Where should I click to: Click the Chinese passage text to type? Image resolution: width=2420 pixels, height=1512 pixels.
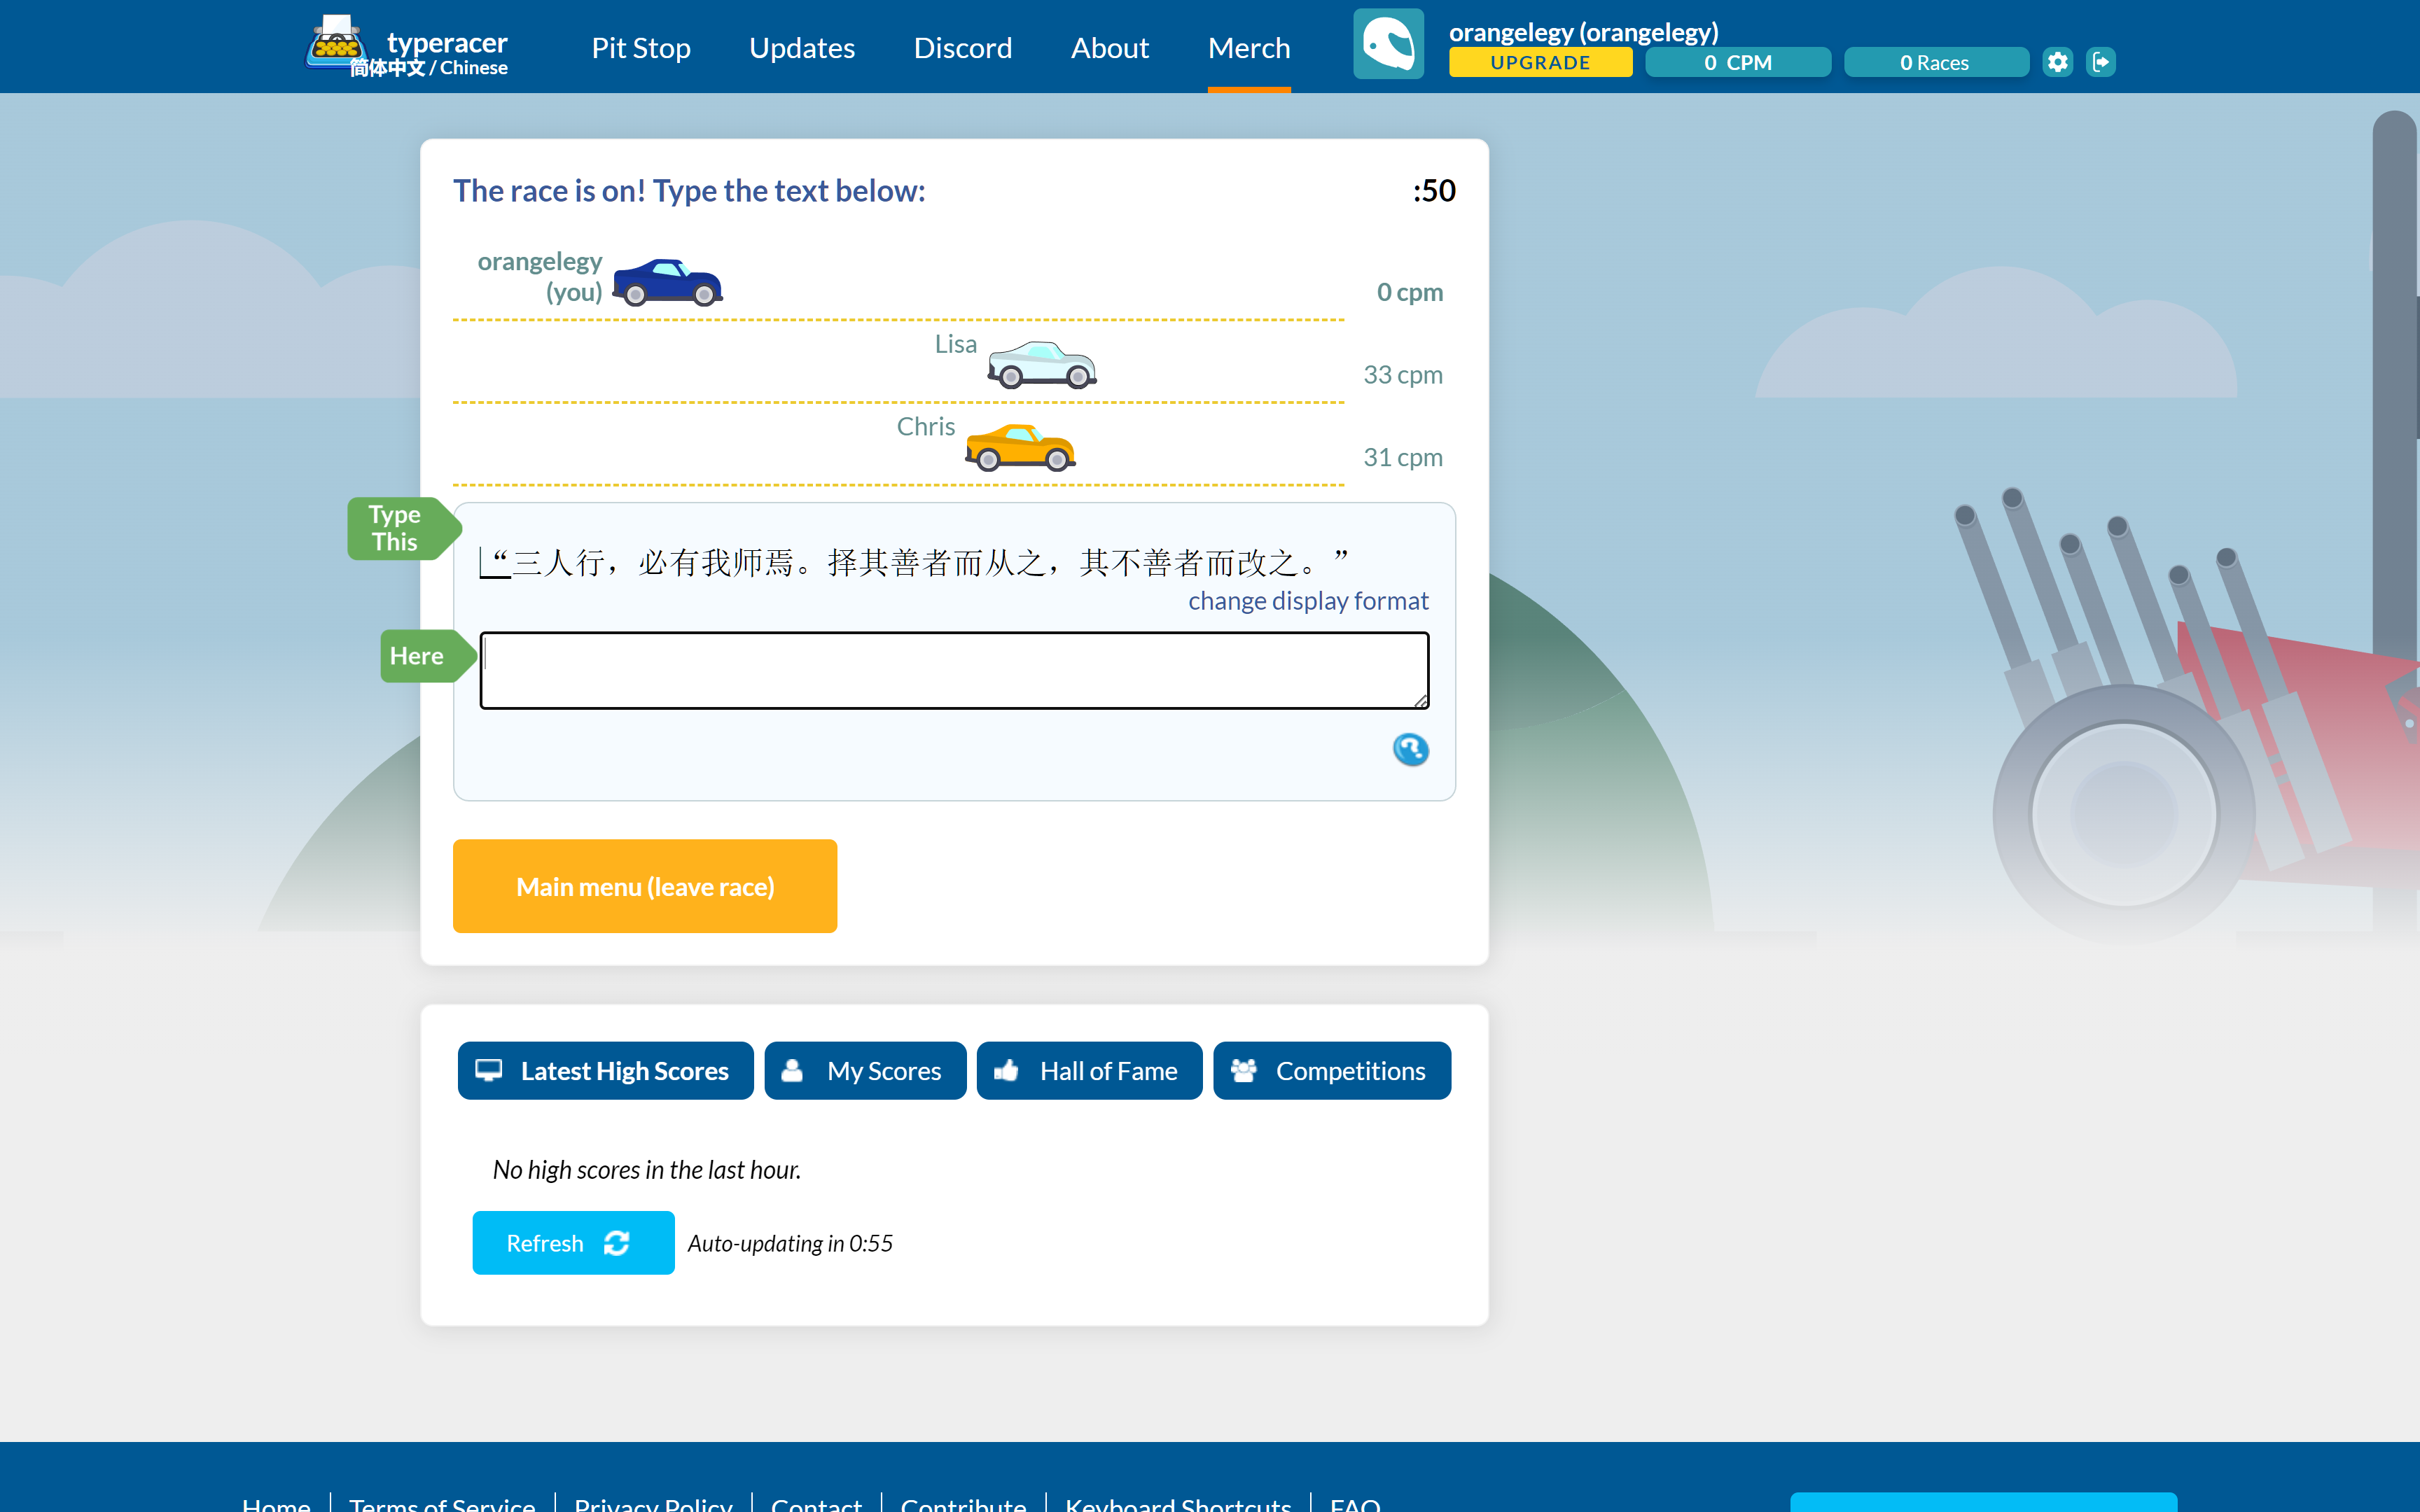click(914, 562)
